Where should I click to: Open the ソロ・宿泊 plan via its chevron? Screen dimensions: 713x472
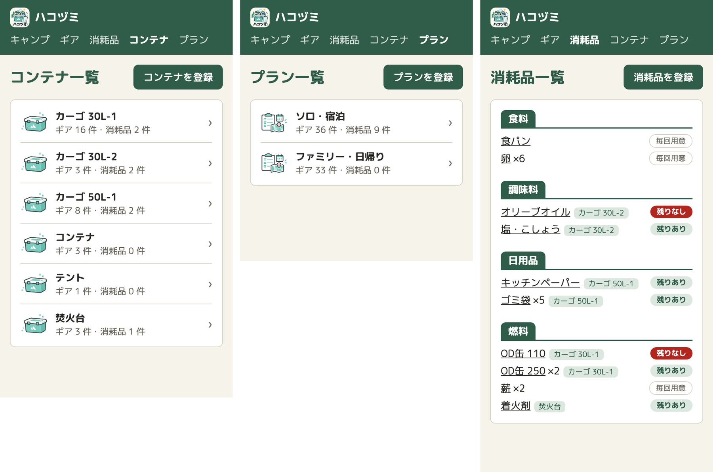click(450, 123)
